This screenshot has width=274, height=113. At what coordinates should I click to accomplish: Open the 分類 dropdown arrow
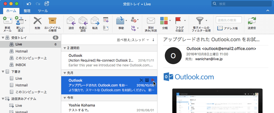click(x=170, y=20)
